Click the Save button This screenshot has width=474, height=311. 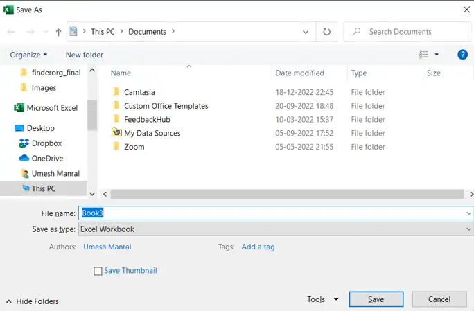point(376,299)
